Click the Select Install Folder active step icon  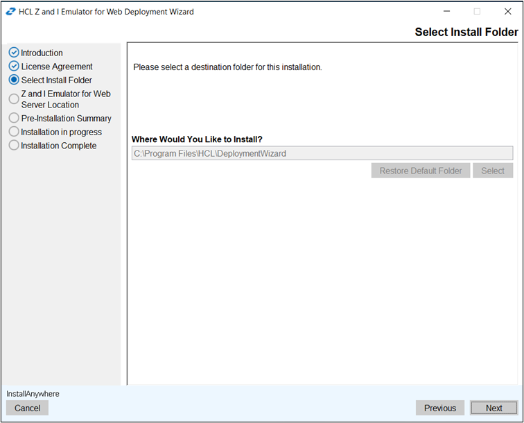[14, 80]
